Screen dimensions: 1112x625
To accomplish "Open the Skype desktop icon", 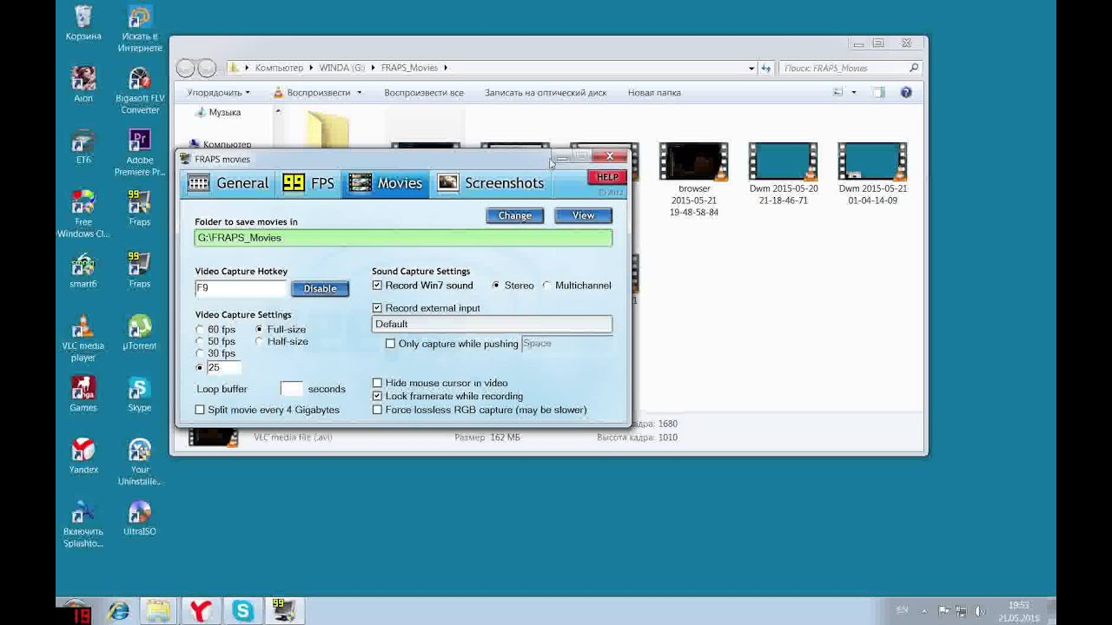I will [x=140, y=393].
